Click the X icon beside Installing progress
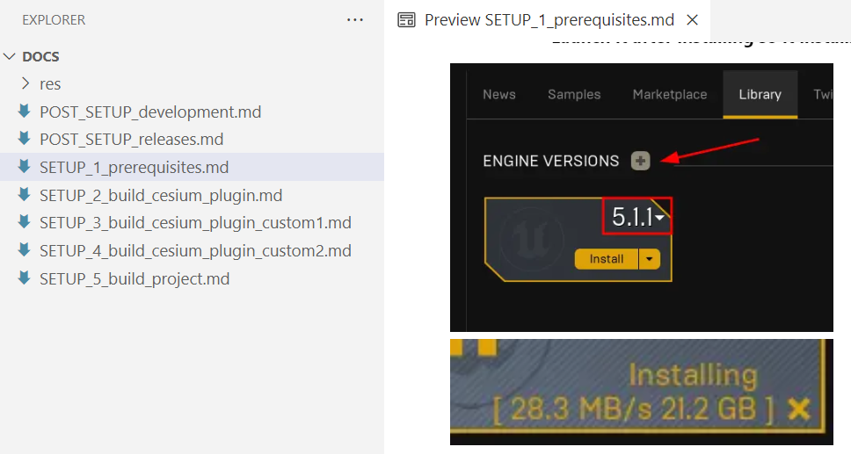This screenshot has width=851, height=454. click(799, 408)
